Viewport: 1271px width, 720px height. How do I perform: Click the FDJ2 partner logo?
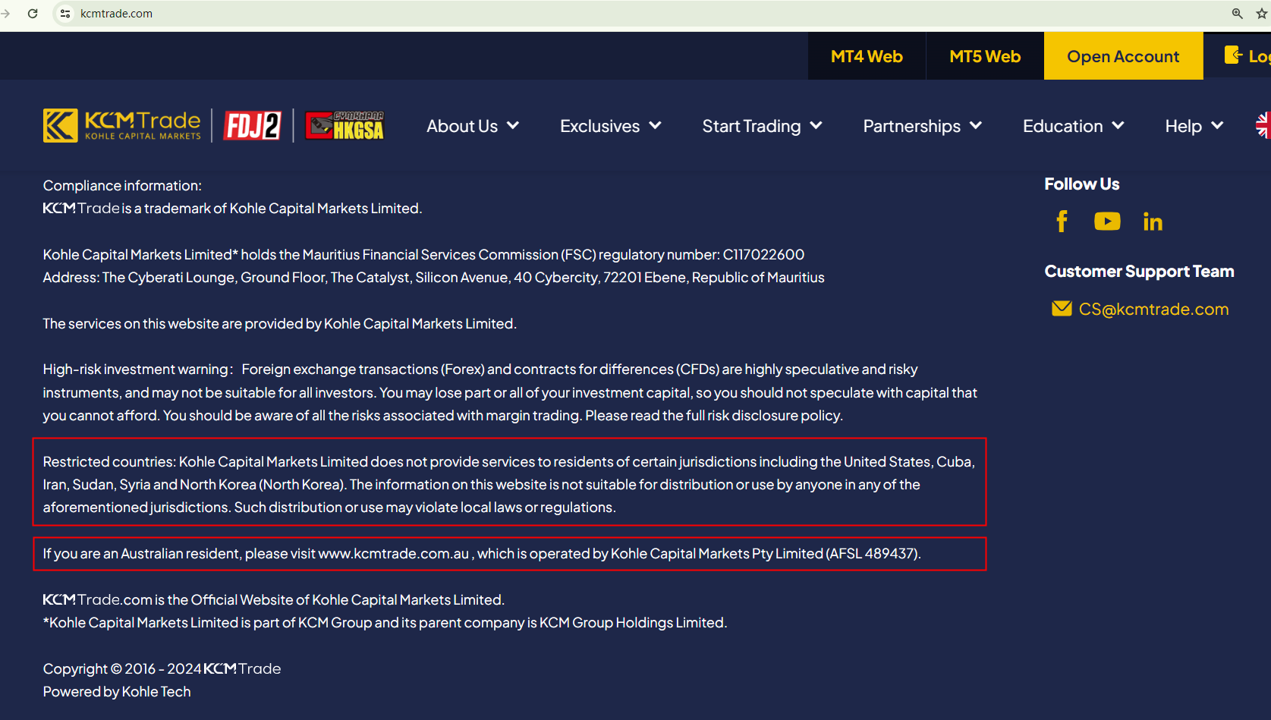[253, 126]
